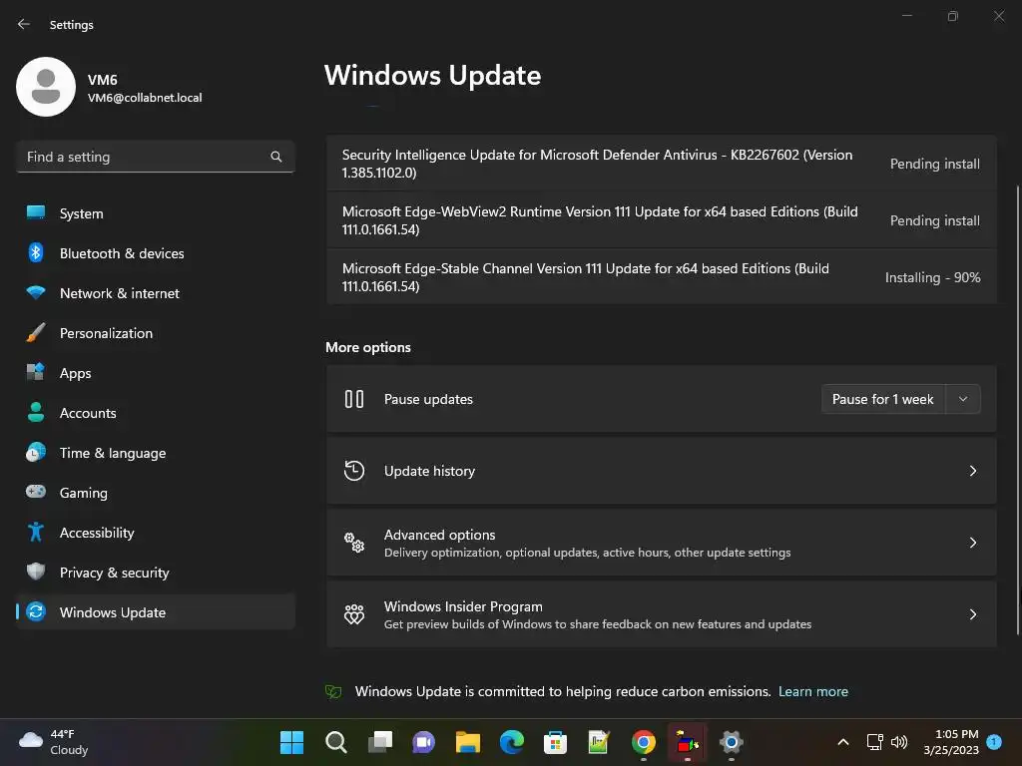1022x766 pixels.
Task: Click the pause icon beside Pause updates
Action: pyautogui.click(x=354, y=399)
